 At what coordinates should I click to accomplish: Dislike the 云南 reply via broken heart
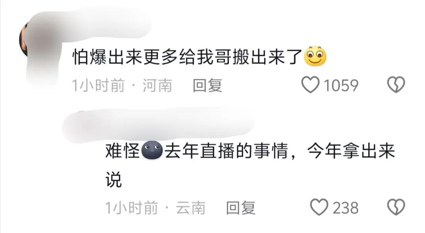pos(396,207)
